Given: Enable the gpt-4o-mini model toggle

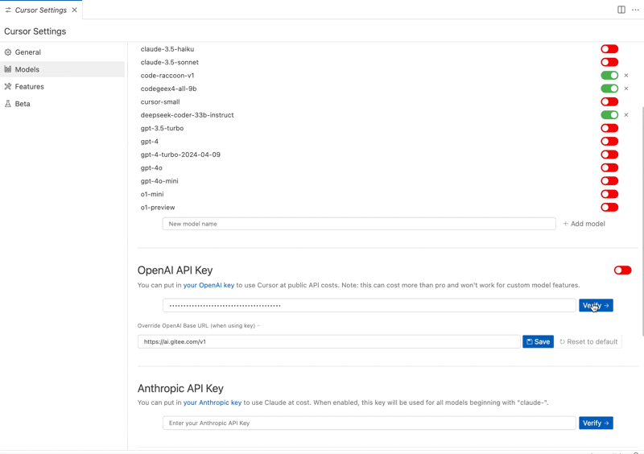Looking at the screenshot, I should click(x=609, y=181).
